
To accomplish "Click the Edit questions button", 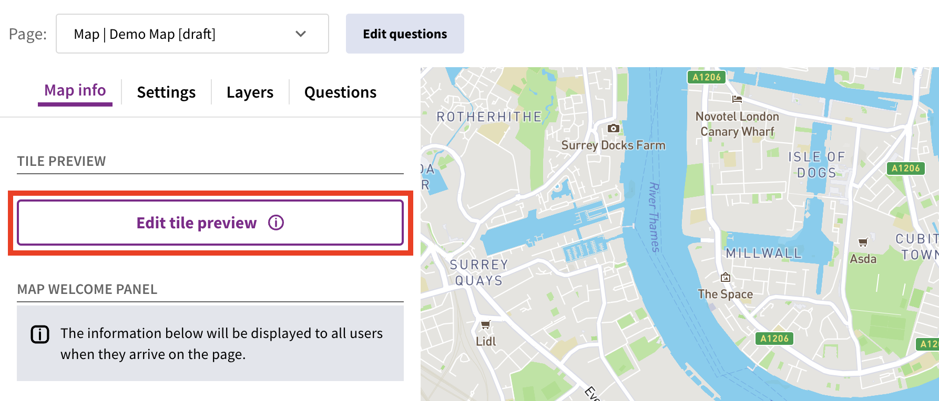I will pos(405,34).
